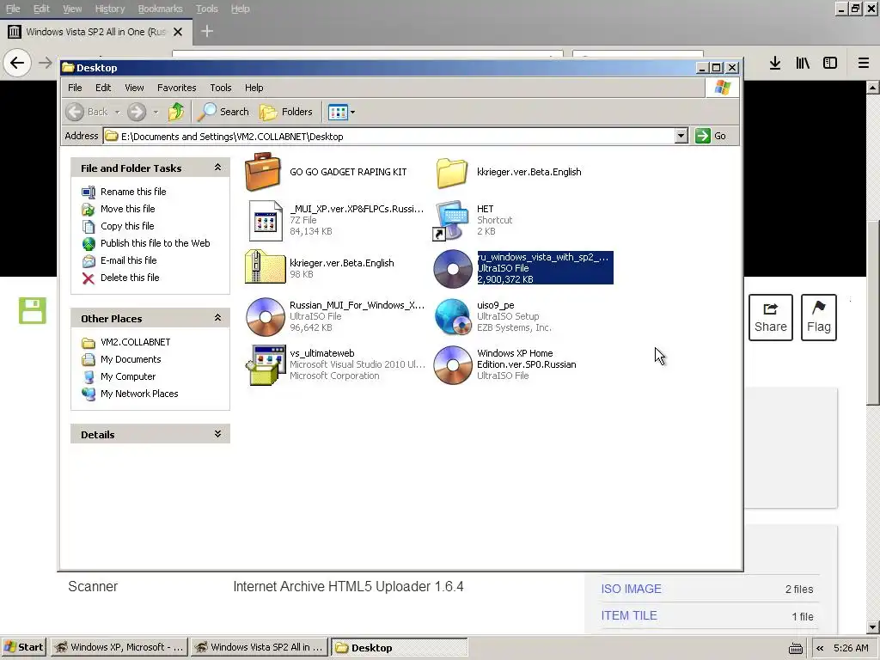The width and height of the screenshot is (880, 660).
Task: Click the Explorer address path field
Action: point(389,137)
